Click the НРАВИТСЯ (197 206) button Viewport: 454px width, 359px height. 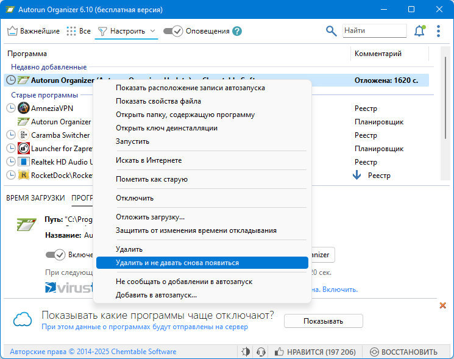(x=314, y=352)
